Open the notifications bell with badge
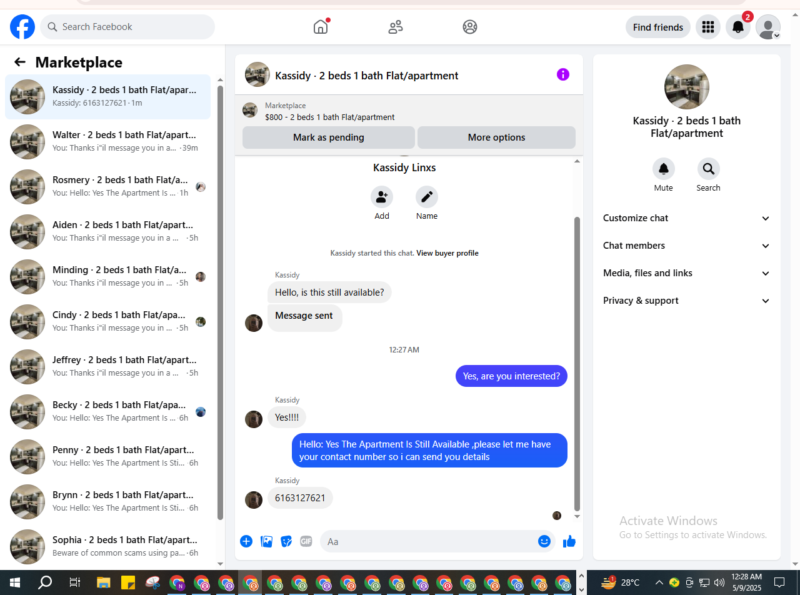The image size is (800, 595). click(738, 27)
